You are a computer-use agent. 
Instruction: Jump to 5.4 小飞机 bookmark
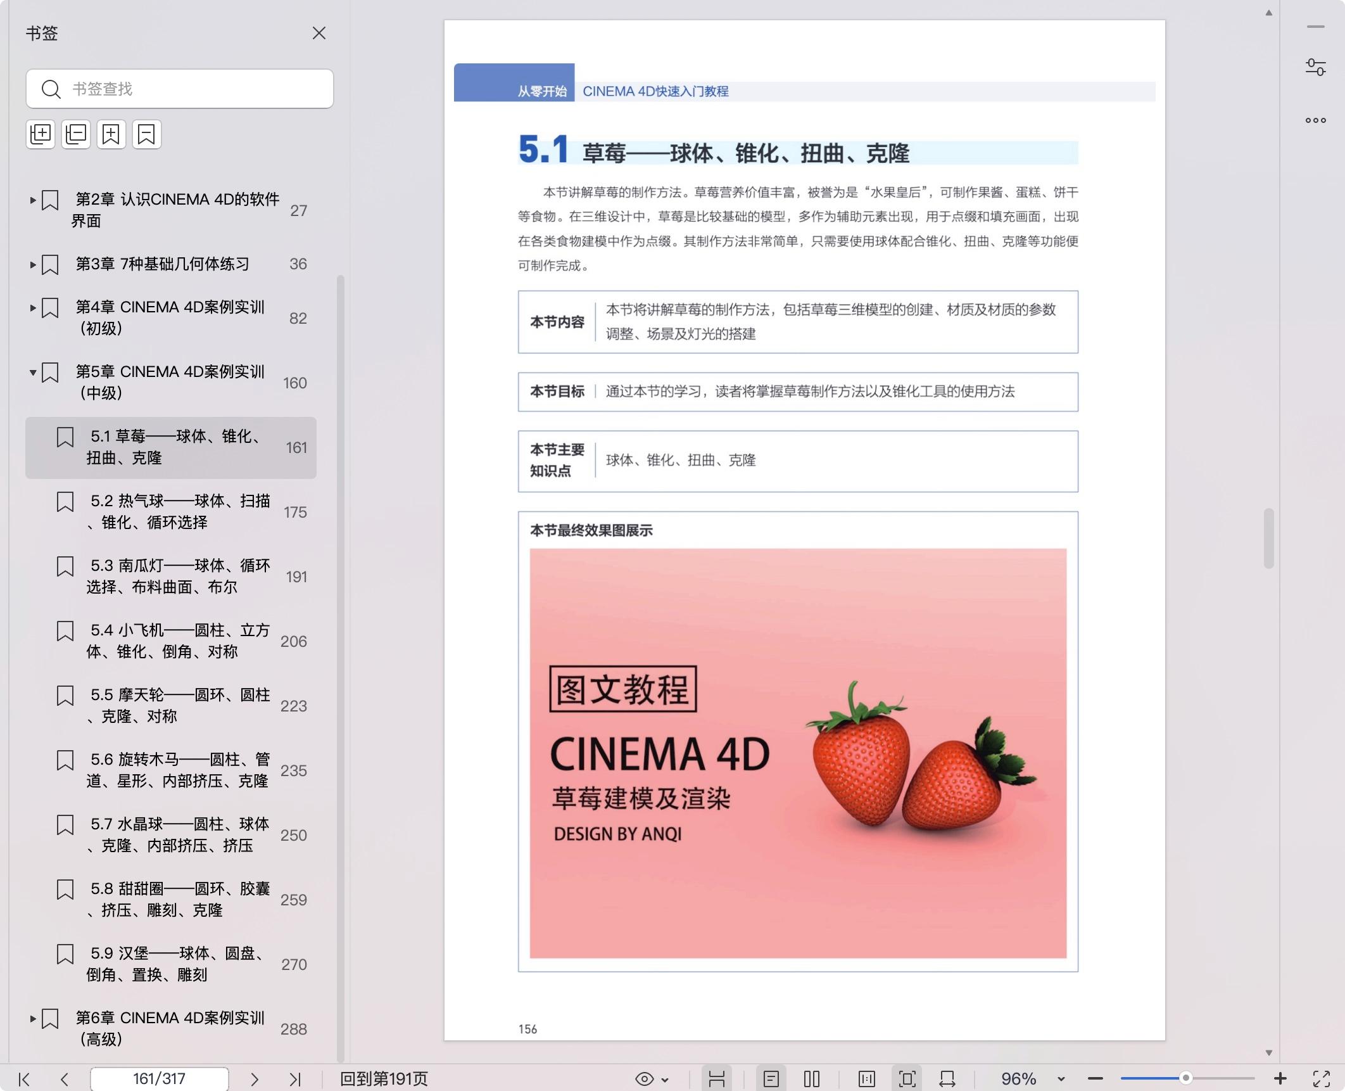178,641
